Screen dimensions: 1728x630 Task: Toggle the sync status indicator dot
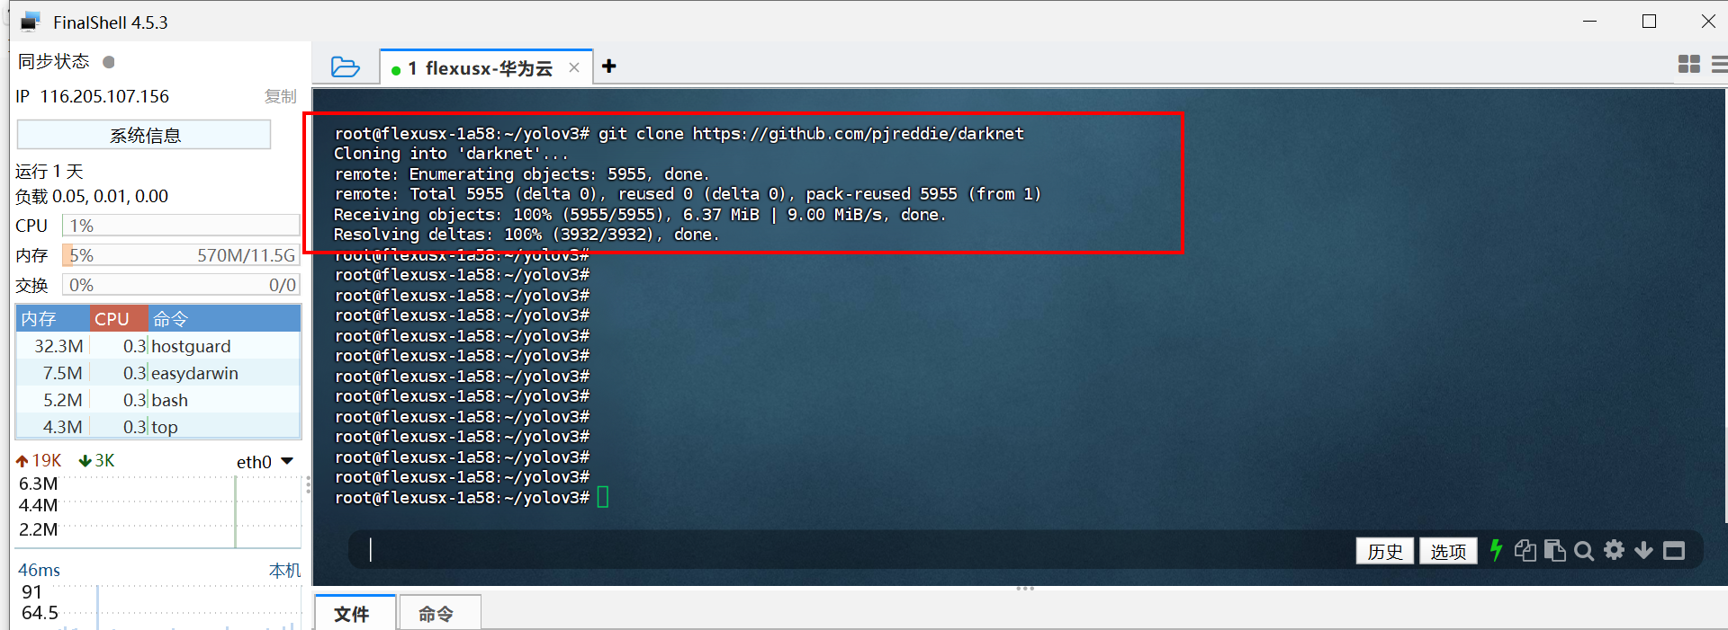109,62
